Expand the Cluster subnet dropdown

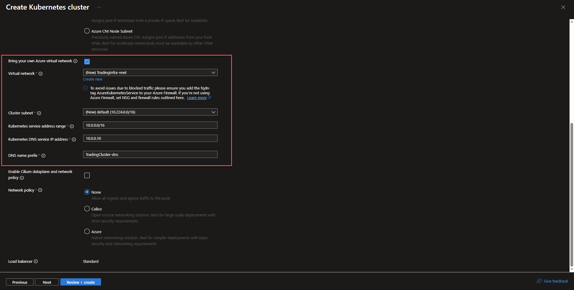[150, 112]
